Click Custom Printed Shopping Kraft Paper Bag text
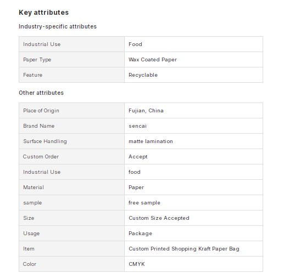Screen dimensions: 284x273 (184, 249)
